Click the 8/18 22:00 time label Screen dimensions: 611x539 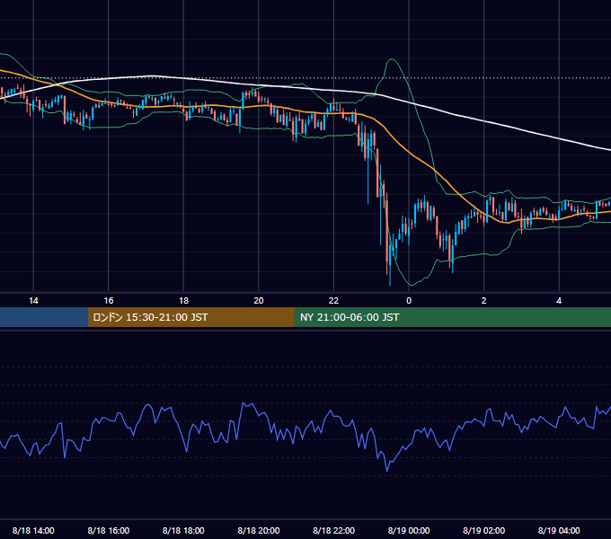[x=333, y=530]
